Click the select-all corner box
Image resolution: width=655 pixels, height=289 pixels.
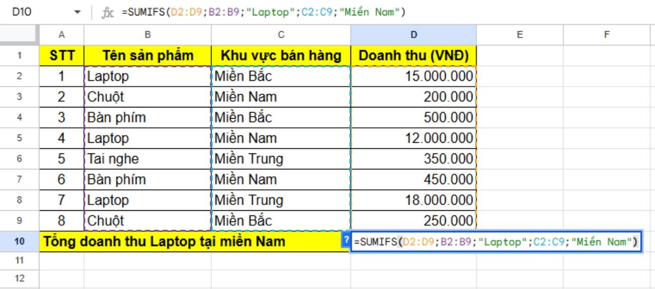(x=19, y=35)
